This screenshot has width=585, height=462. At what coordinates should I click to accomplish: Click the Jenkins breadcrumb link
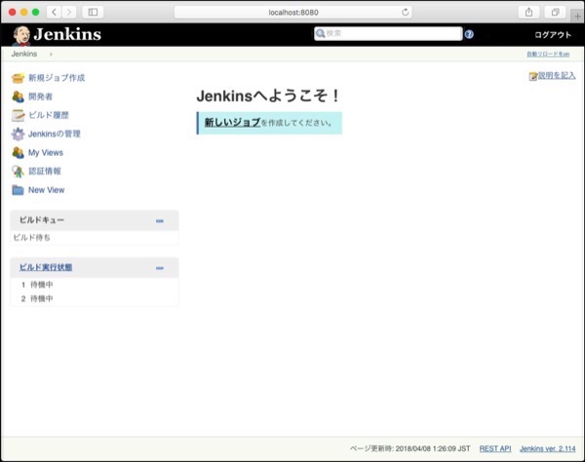[x=24, y=54]
